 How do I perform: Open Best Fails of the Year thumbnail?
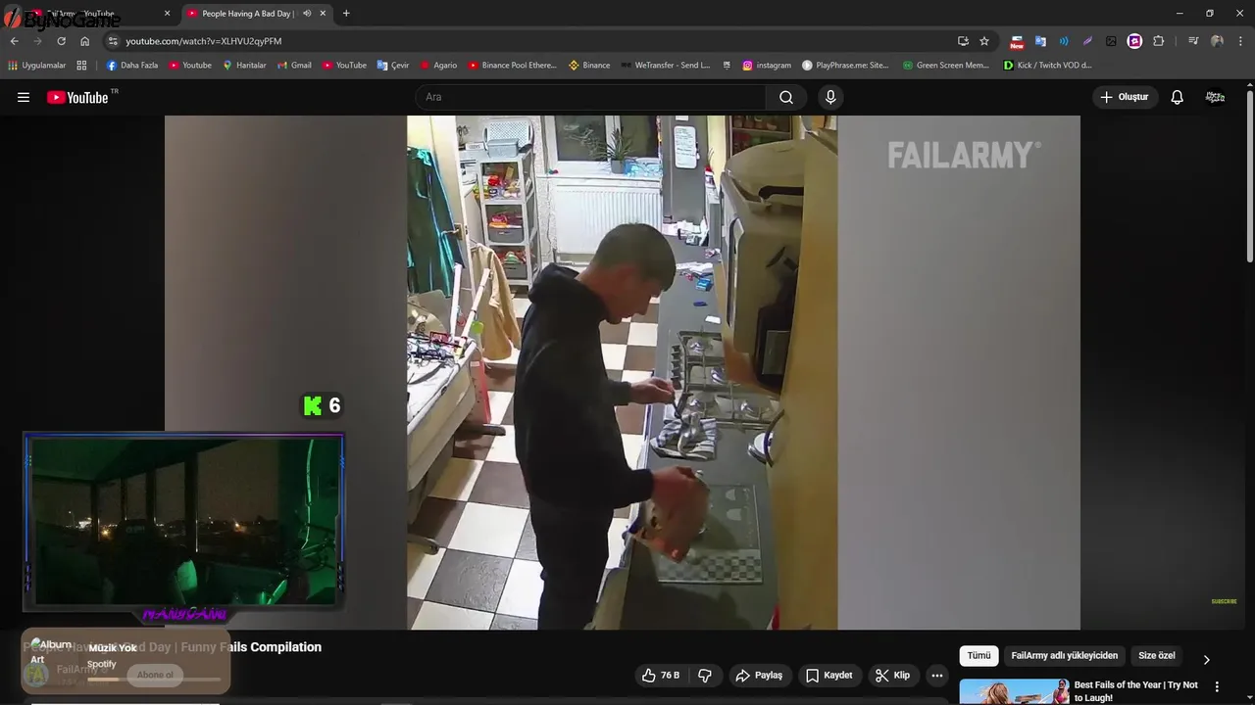pos(1014,691)
